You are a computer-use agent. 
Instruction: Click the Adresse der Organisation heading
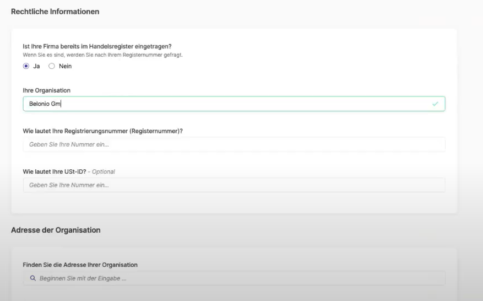pos(56,230)
